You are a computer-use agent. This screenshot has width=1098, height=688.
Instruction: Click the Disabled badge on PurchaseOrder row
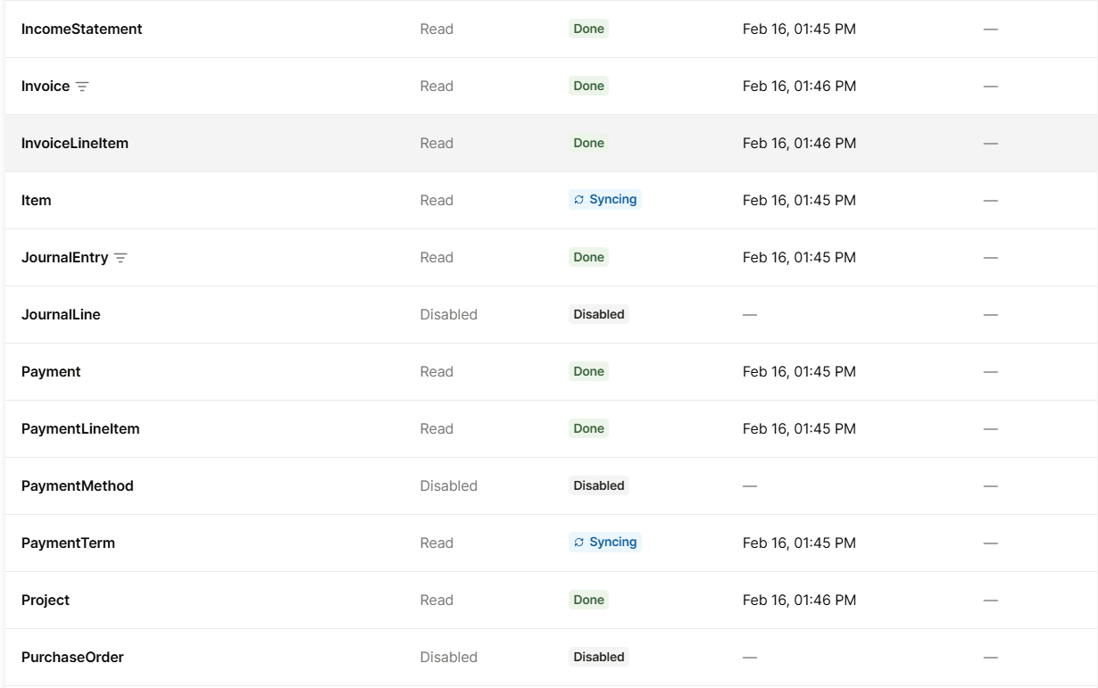[x=599, y=657]
